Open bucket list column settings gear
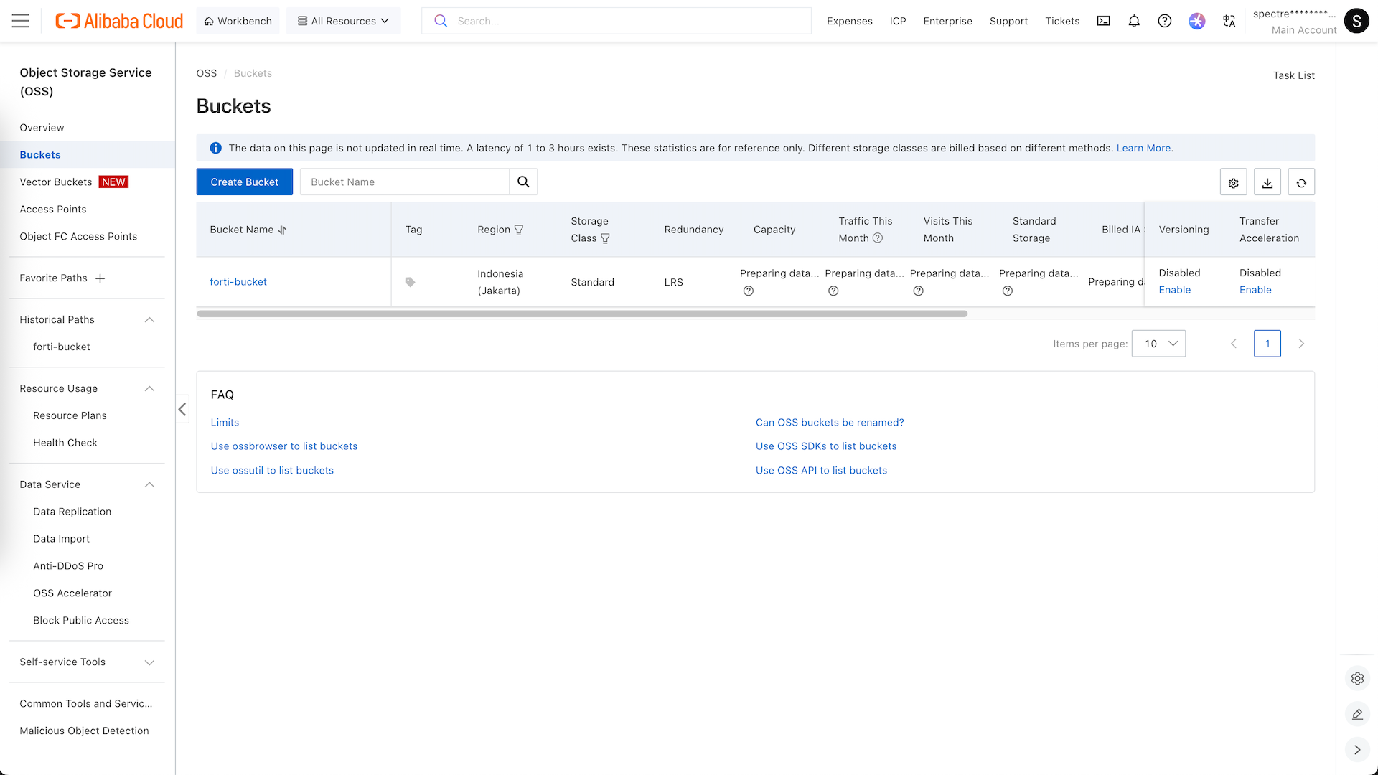The width and height of the screenshot is (1378, 775). [x=1233, y=182]
